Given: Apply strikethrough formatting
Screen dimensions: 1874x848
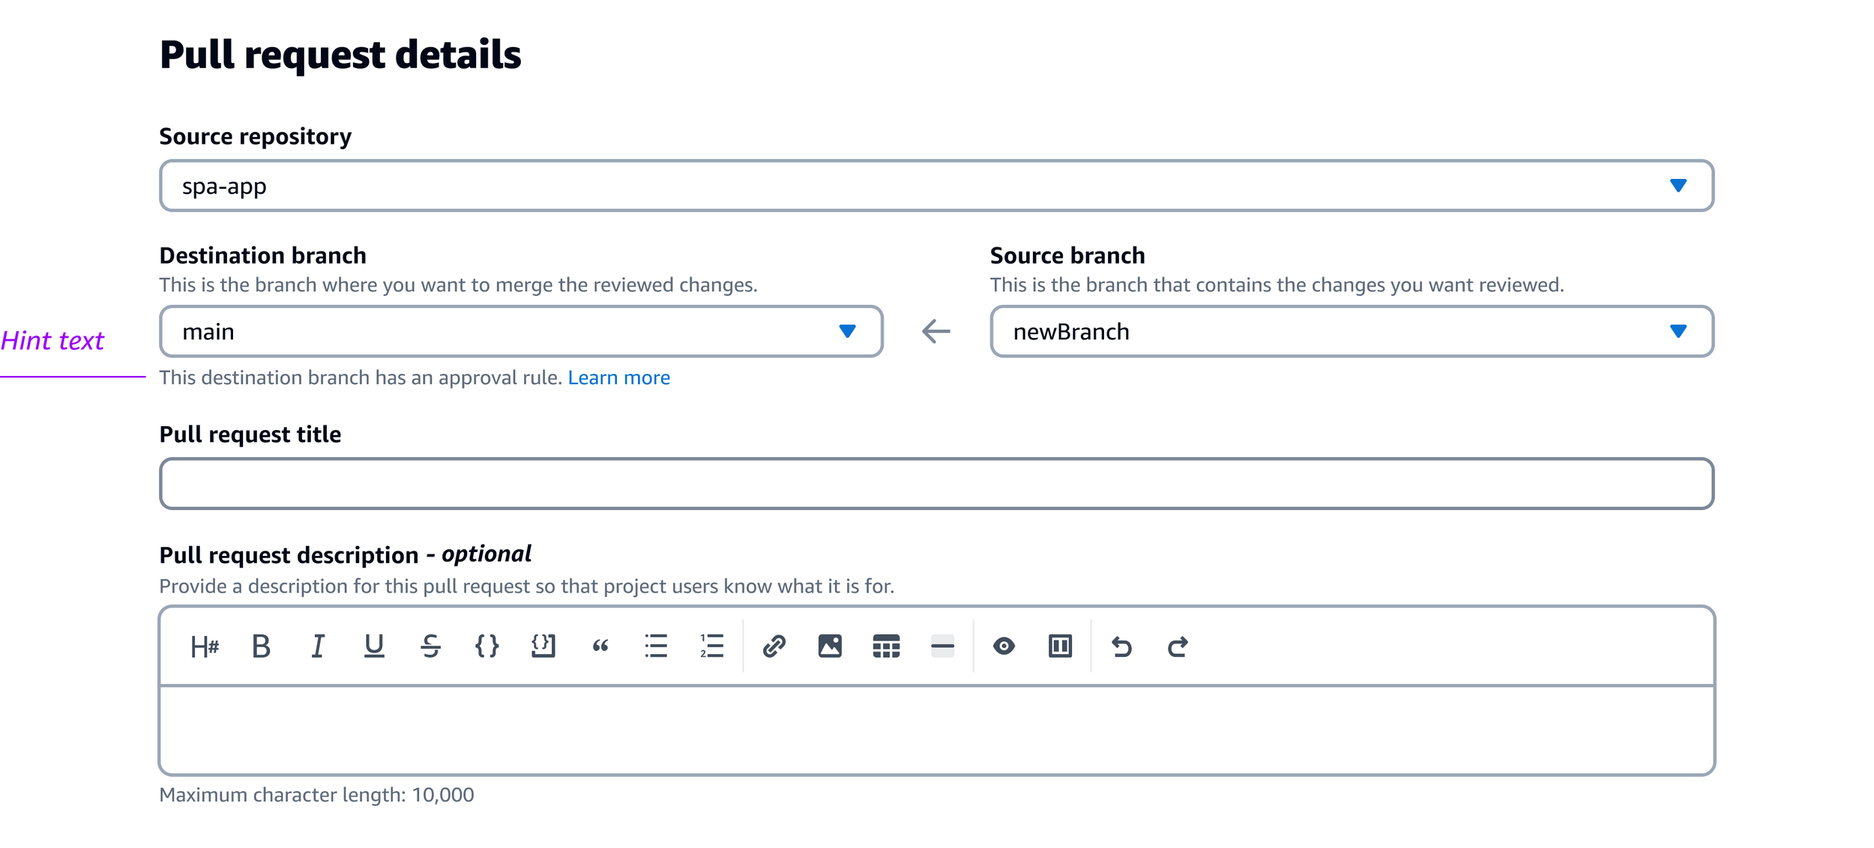Looking at the screenshot, I should click(430, 646).
